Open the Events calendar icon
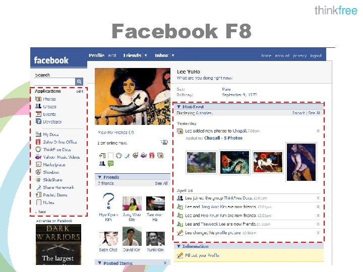 coord(38,114)
